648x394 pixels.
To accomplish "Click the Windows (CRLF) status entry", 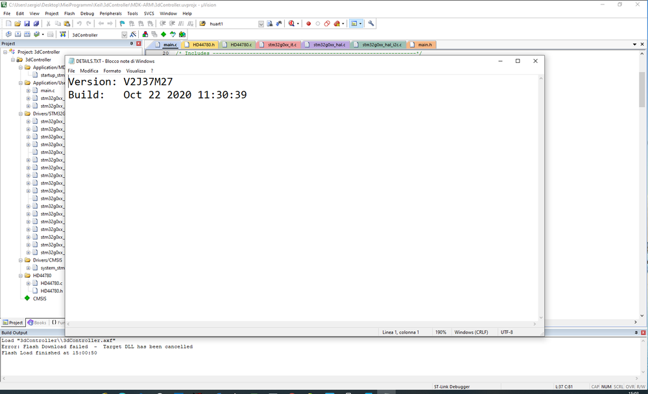I will point(471,332).
